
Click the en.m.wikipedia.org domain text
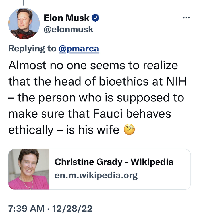[x=96, y=175]
